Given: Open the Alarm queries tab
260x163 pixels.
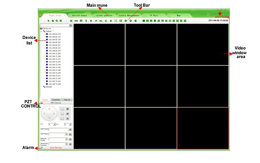Looking at the screenshot, I should [x=104, y=15].
